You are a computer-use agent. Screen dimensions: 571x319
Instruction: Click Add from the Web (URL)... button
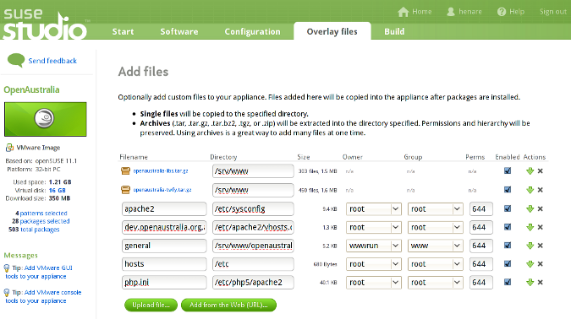(x=228, y=305)
